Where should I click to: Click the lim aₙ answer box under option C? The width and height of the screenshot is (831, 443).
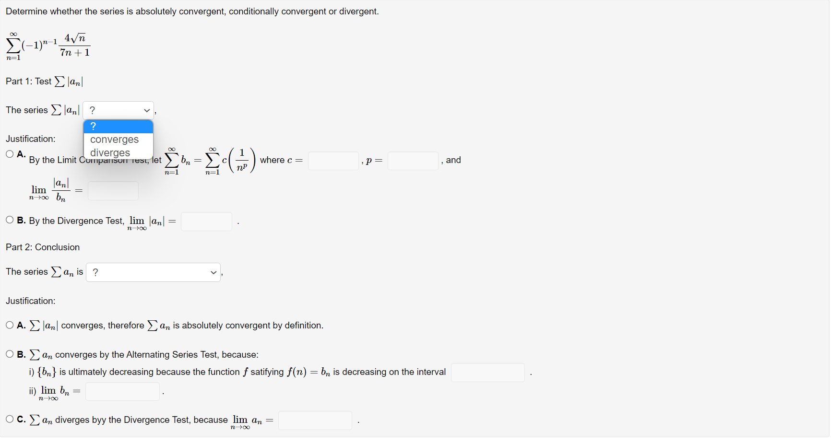click(315, 420)
